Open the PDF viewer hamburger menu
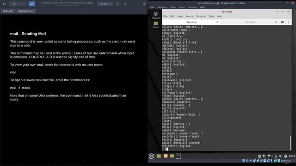This screenshot has height=166, width=296. pyautogui.click(x=125, y=4)
